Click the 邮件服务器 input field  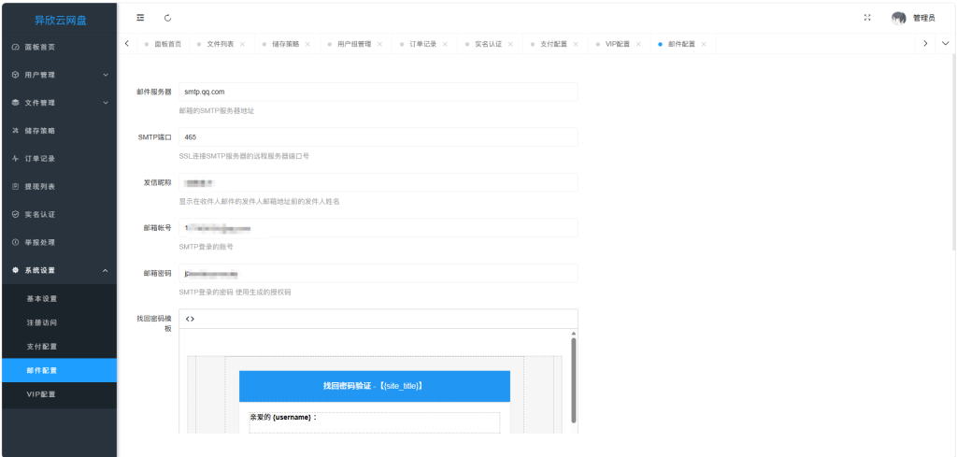coord(379,92)
